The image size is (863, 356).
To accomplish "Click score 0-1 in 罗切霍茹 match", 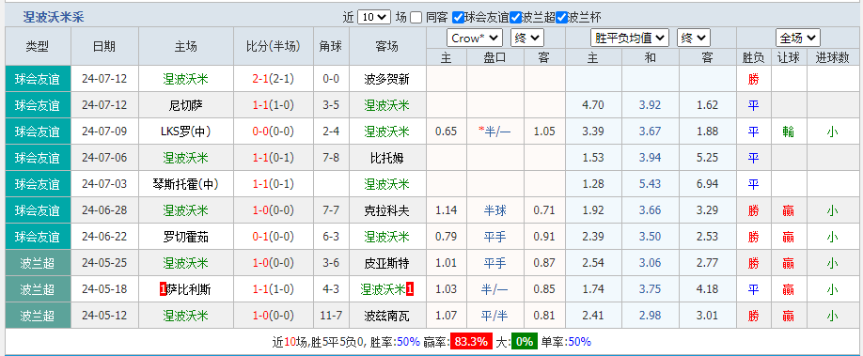I will coord(259,237).
